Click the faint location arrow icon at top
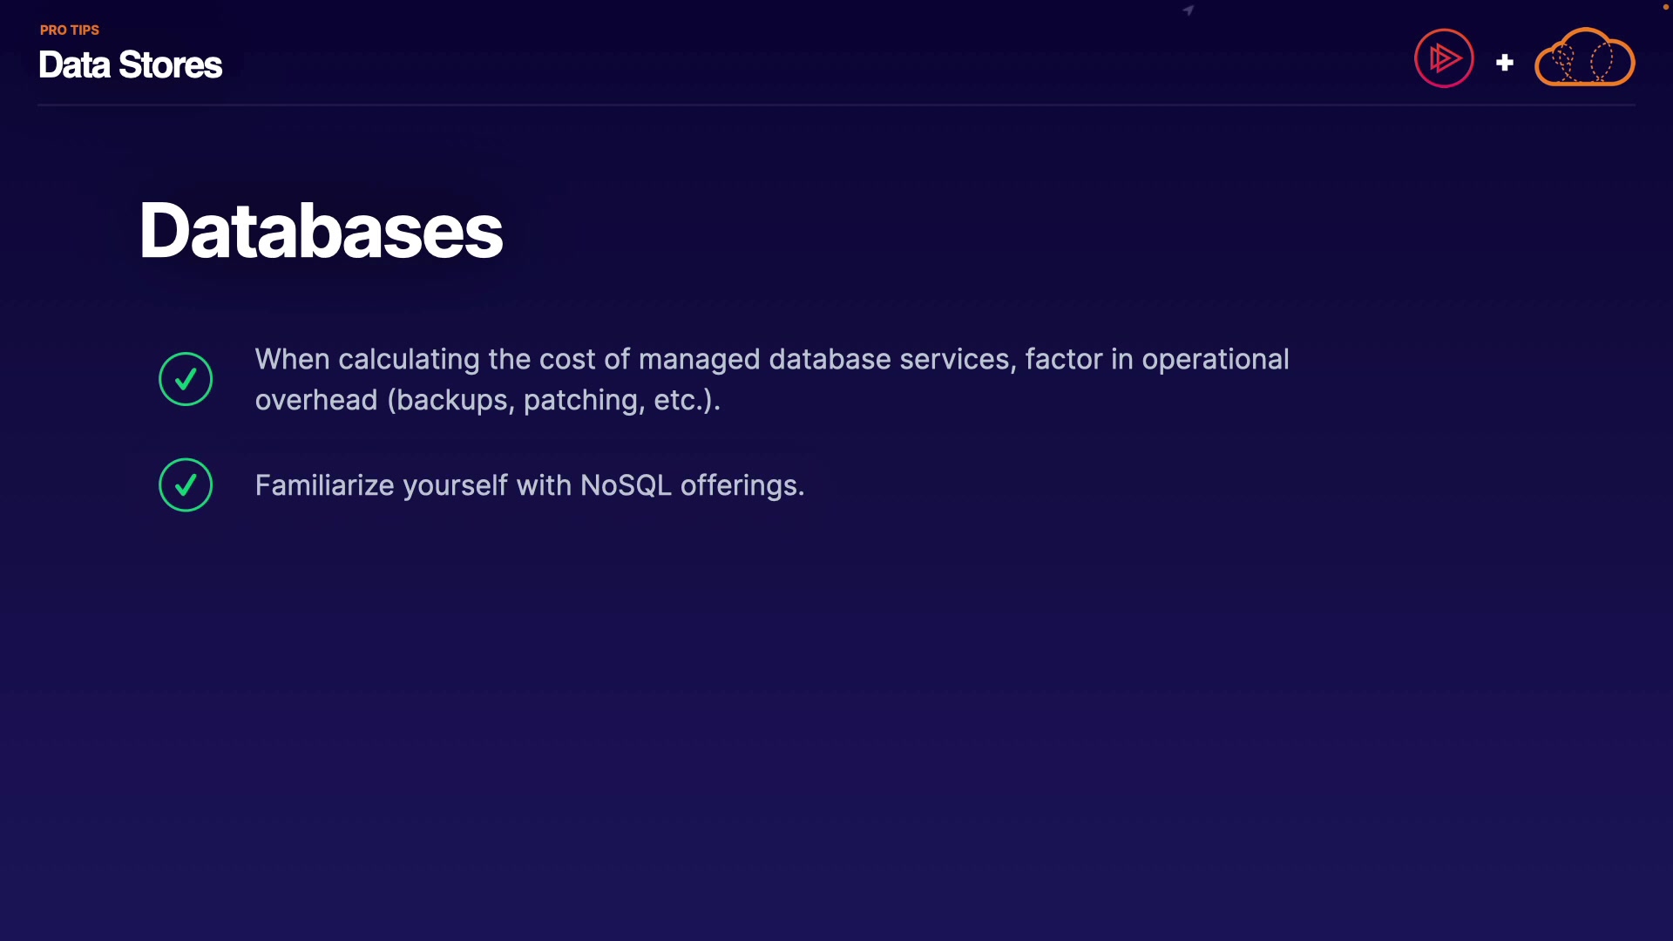This screenshot has width=1673, height=941. pos(1189,10)
